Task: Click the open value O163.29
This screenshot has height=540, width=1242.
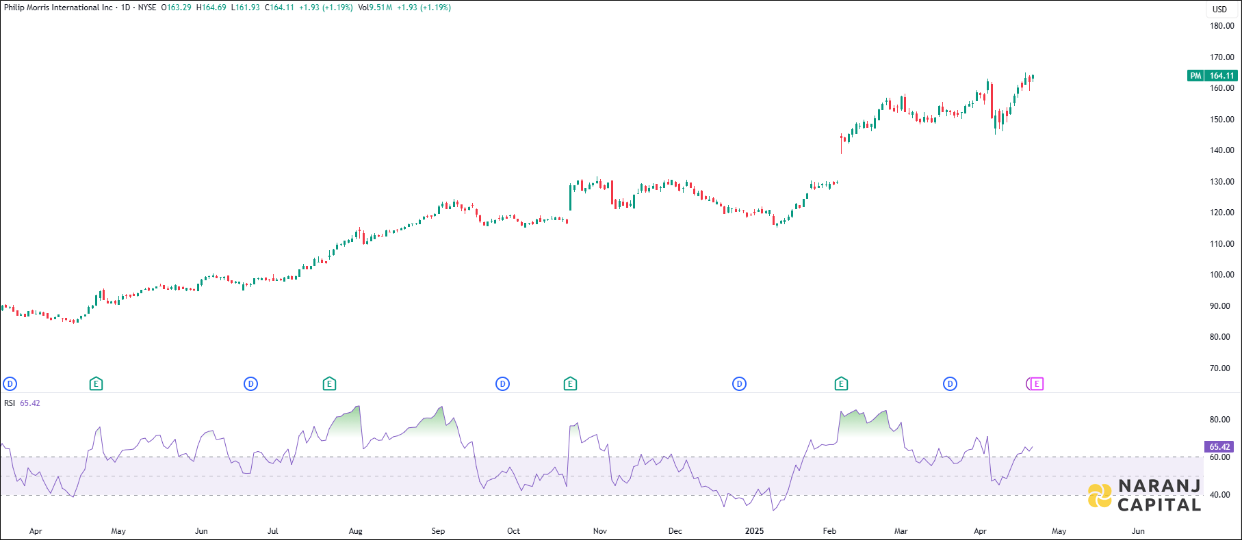Action: pyautogui.click(x=177, y=8)
